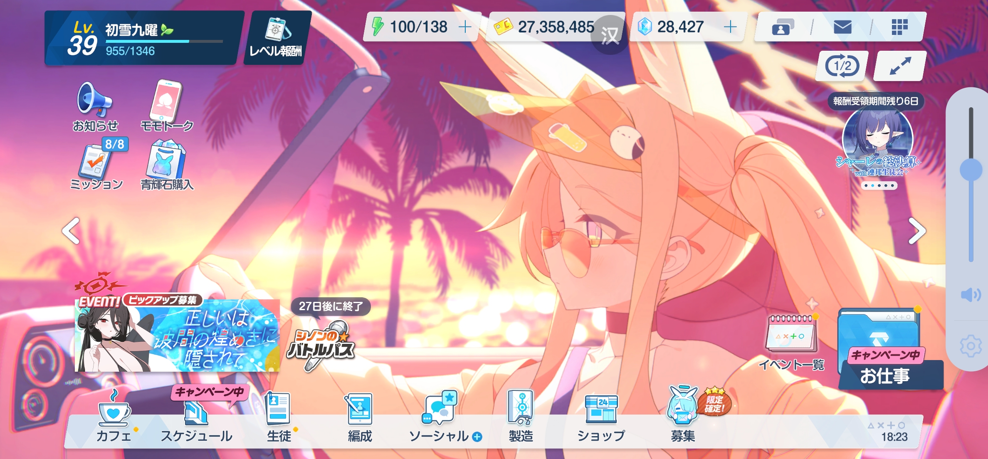Open ショップ store menu
The width and height of the screenshot is (988, 459).
(x=601, y=418)
